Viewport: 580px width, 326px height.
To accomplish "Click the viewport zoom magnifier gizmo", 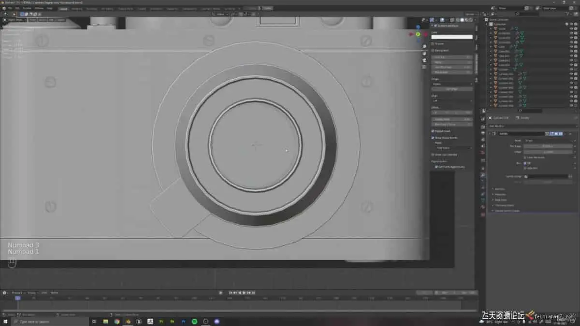I will (x=424, y=46).
